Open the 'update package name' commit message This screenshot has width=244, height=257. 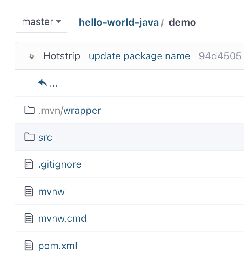click(x=139, y=56)
